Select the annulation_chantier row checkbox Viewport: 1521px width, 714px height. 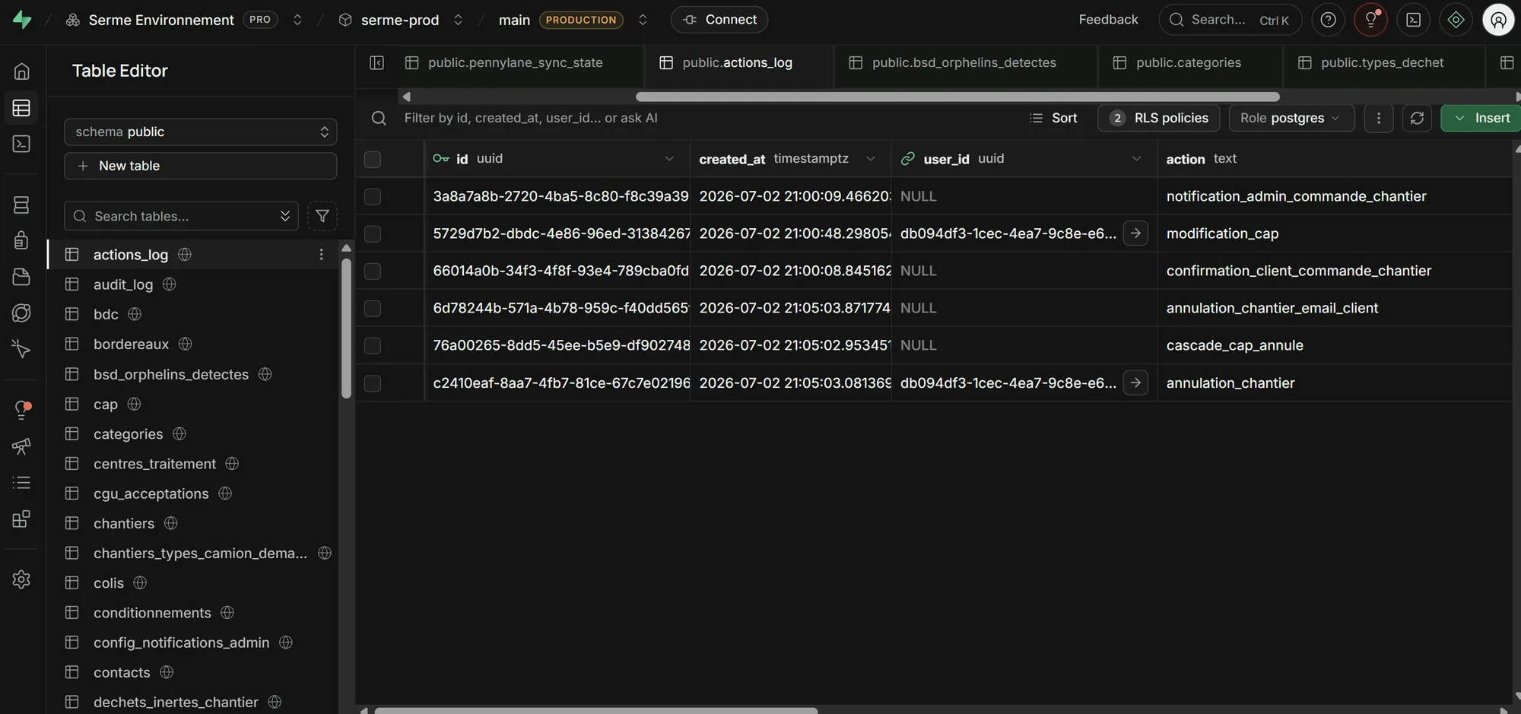coord(373,384)
